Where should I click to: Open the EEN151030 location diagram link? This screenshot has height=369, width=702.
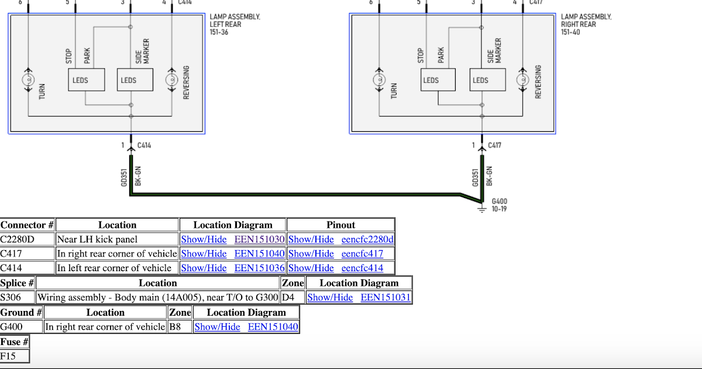(259, 239)
